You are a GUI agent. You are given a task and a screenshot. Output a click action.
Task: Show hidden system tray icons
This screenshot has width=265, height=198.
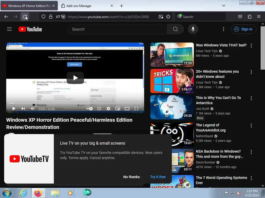(x=220, y=193)
